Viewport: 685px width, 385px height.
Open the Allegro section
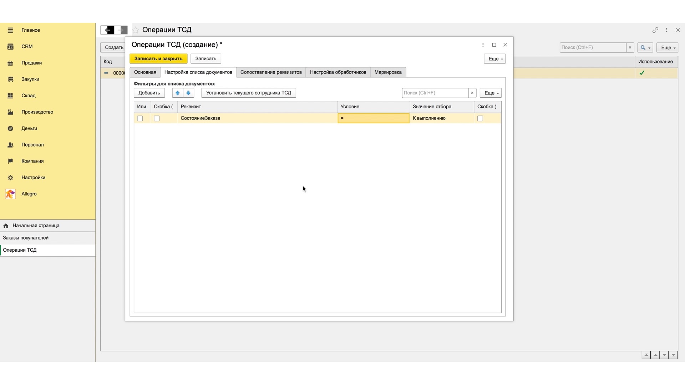[x=29, y=194]
